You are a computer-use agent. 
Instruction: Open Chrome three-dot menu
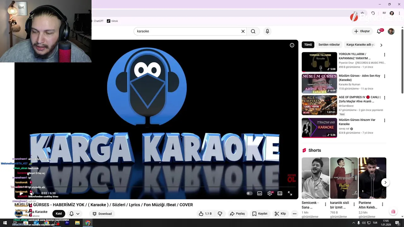(399, 13)
